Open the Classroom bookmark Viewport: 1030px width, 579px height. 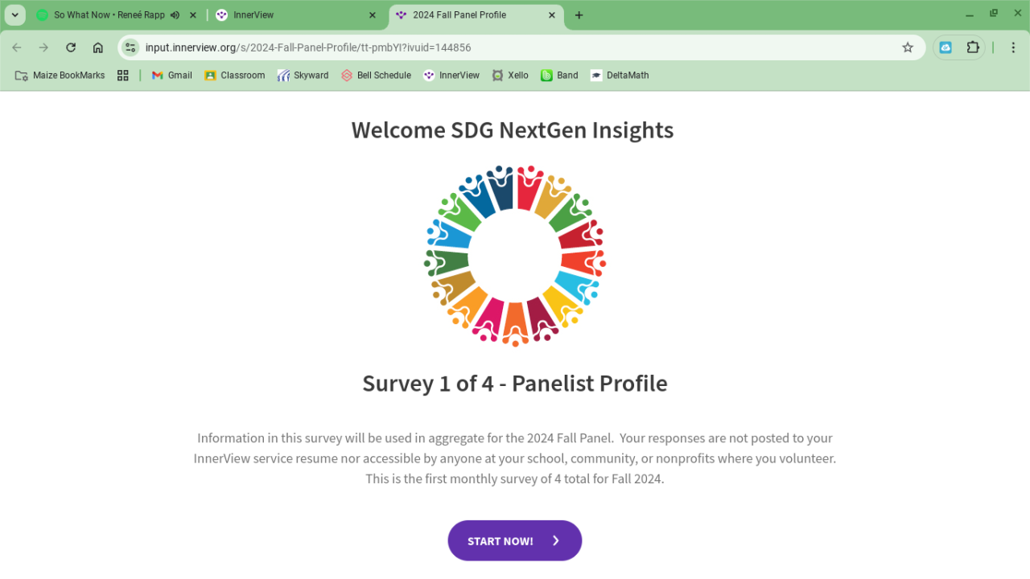234,76
